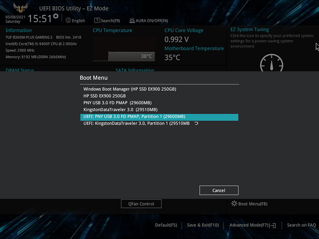
Task: Open date and time settings gear icon
Action: click(56, 16)
